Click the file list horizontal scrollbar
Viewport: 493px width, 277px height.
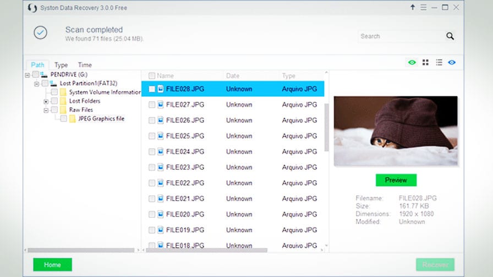[x=206, y=250]
